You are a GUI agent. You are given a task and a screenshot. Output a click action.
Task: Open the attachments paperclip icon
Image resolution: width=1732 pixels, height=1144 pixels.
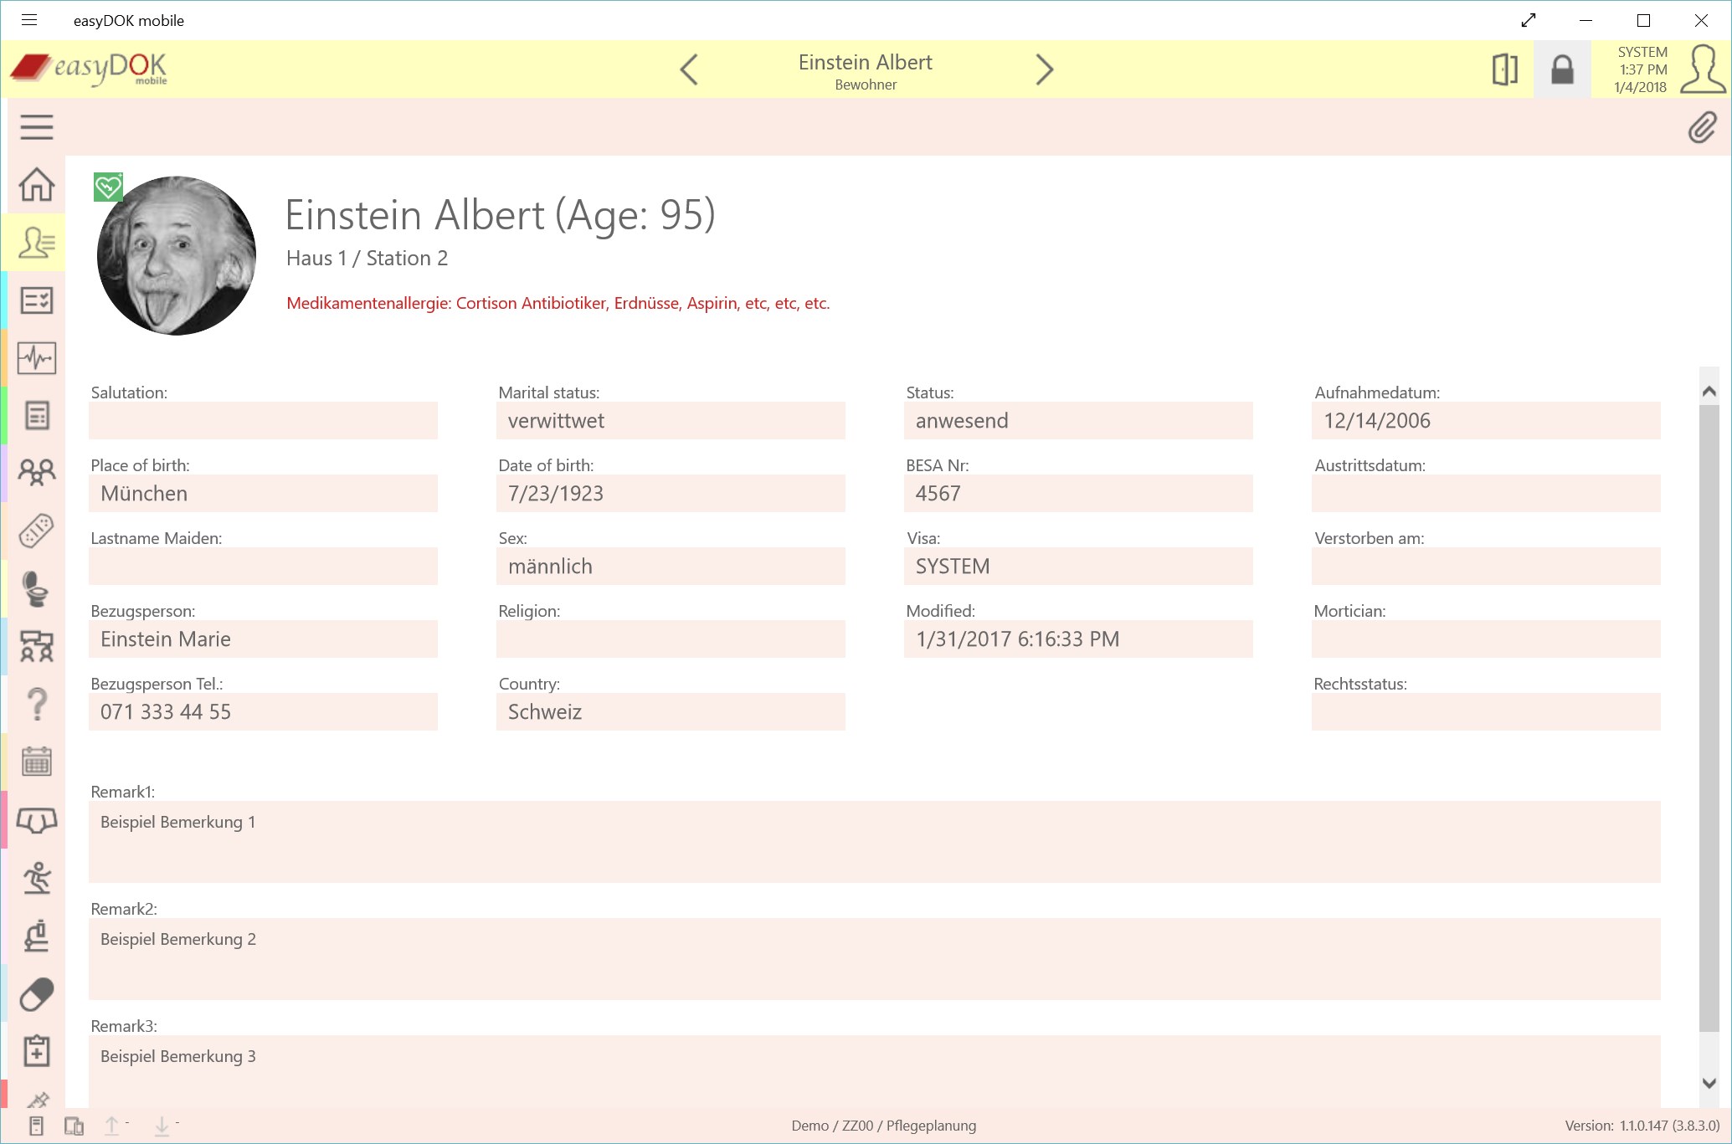pos(1702,128)
